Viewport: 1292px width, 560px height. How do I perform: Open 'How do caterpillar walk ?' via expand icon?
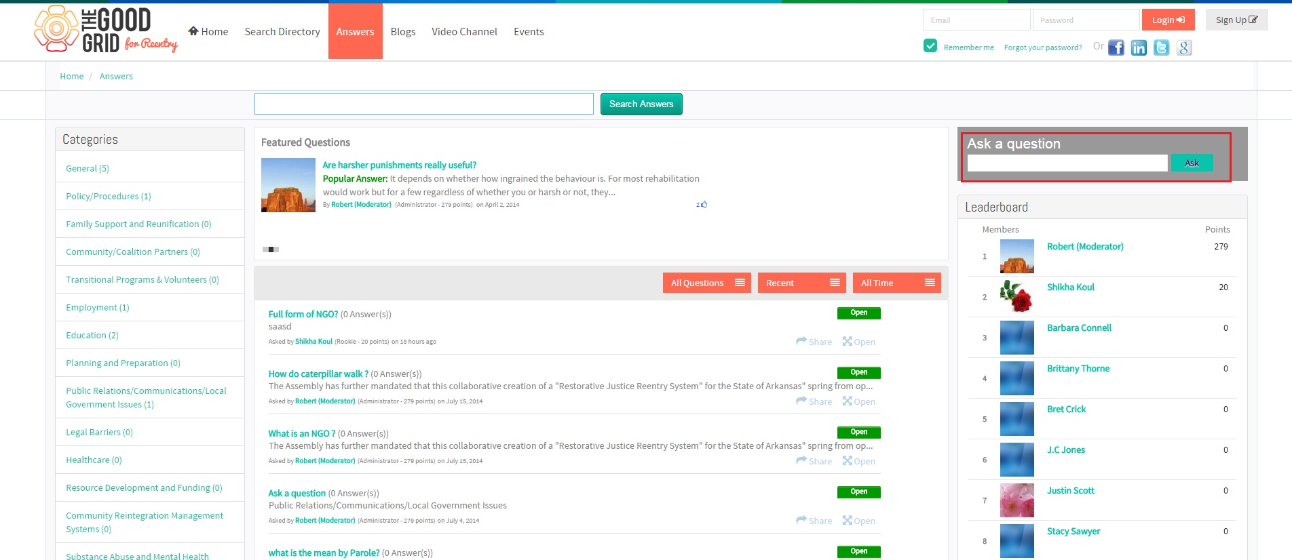point(858,401)
